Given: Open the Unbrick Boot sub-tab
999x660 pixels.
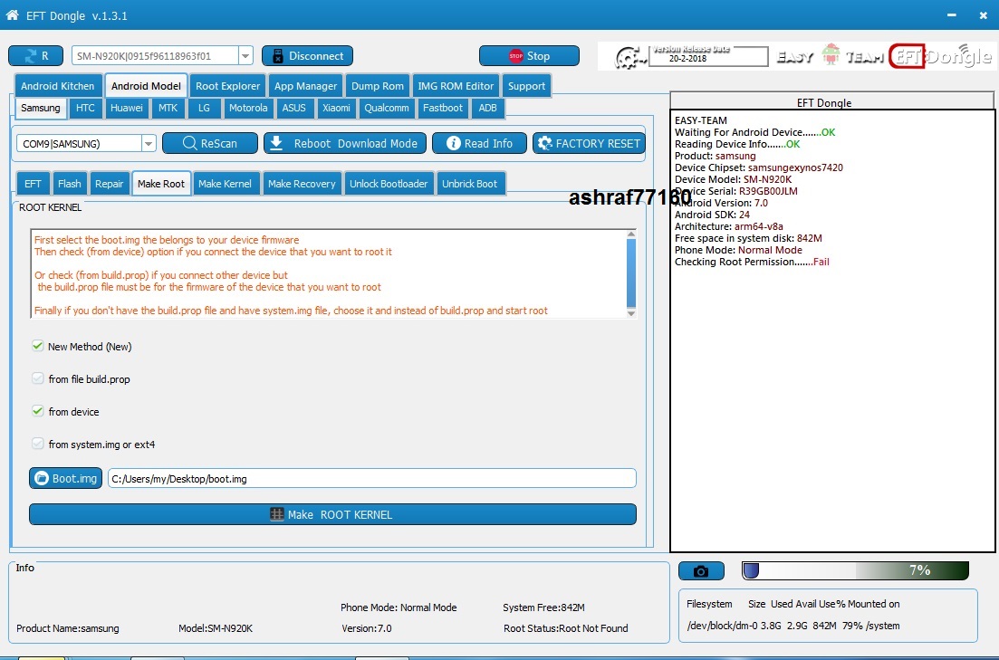Looking at the screenshot, I should coord(469,184).
